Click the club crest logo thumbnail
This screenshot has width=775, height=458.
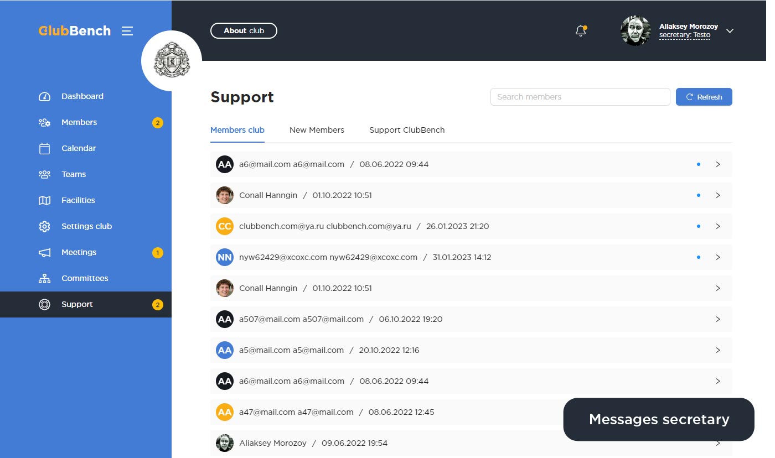pos(172,61)
